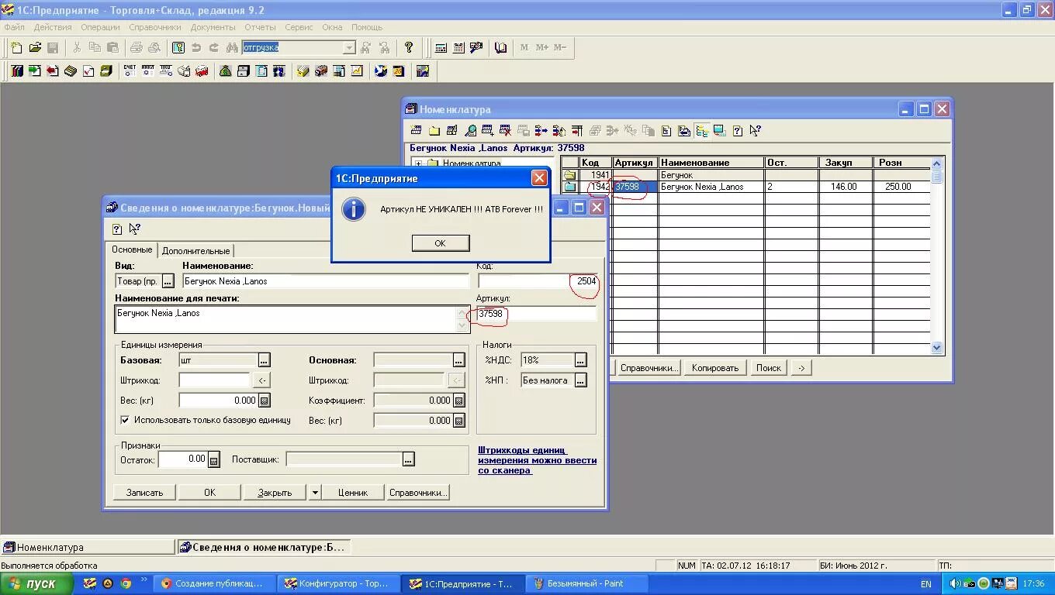
Task: Open the Операции menu
Action: point(100,27)
